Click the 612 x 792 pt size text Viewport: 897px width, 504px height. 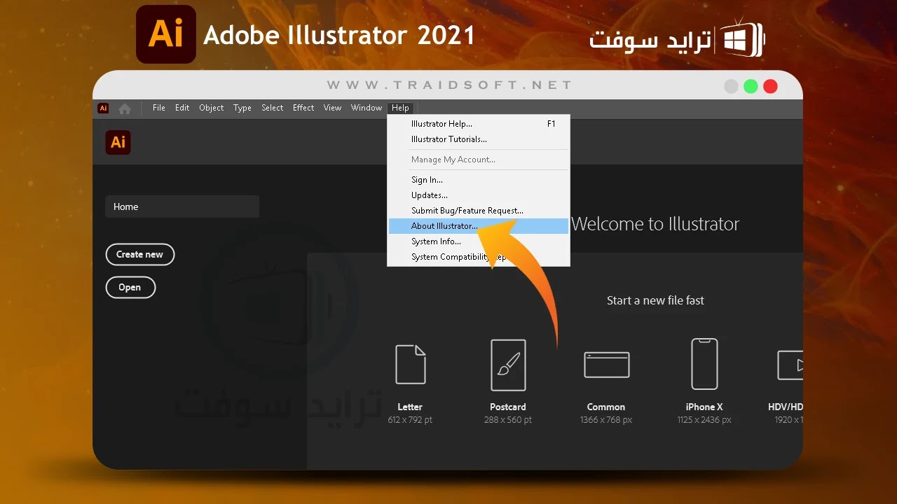(410, 420)
